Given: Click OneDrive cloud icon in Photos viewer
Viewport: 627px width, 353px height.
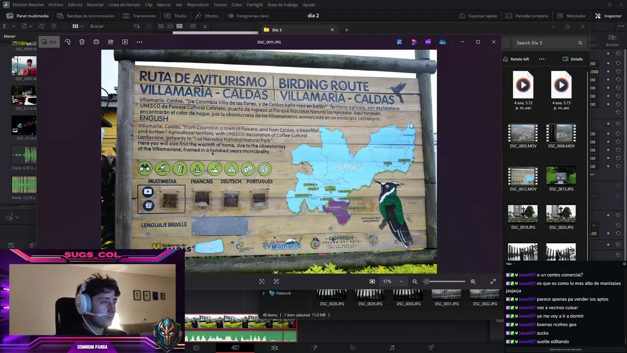Looking at the screenshot, I should pyautogui.click(x=442, y=42).
